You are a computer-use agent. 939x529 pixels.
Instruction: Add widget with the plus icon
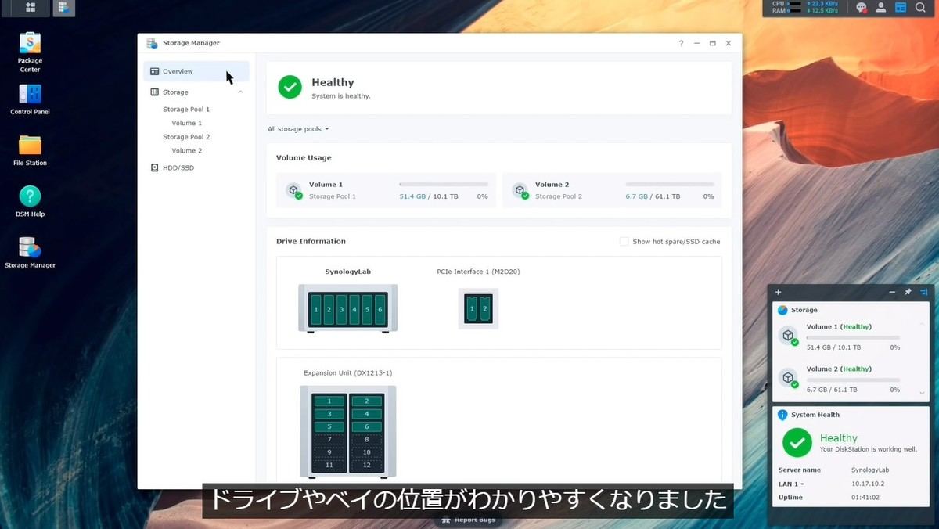(778, 292)
